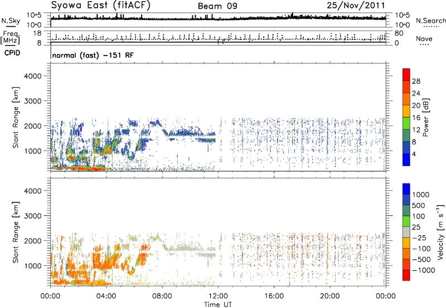Click the velocity scale value '500'
Viewport: 446px width, 308px height.
click(x=419, y=205)
